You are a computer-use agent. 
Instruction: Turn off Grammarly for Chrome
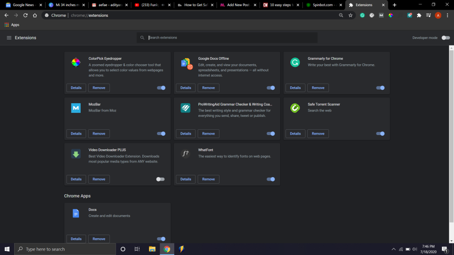(x=380, y=88)
